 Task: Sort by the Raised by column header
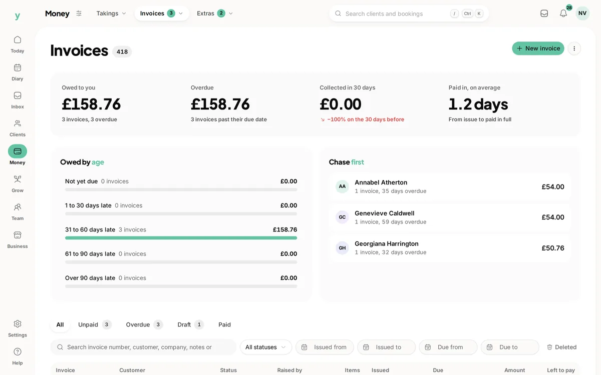click(x=289, y=370)
